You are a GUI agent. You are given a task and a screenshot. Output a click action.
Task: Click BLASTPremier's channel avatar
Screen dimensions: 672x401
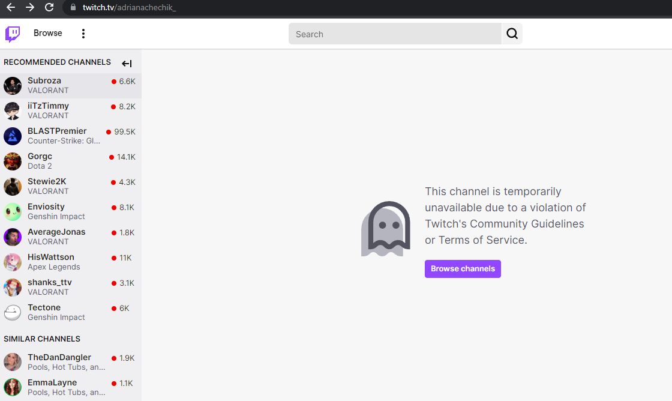click(13, 136)
